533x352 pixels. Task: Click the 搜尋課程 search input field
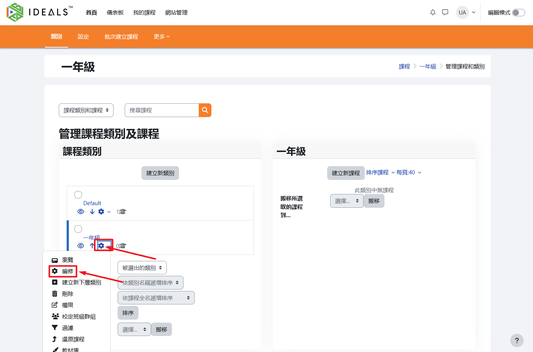tap(162, 110)
